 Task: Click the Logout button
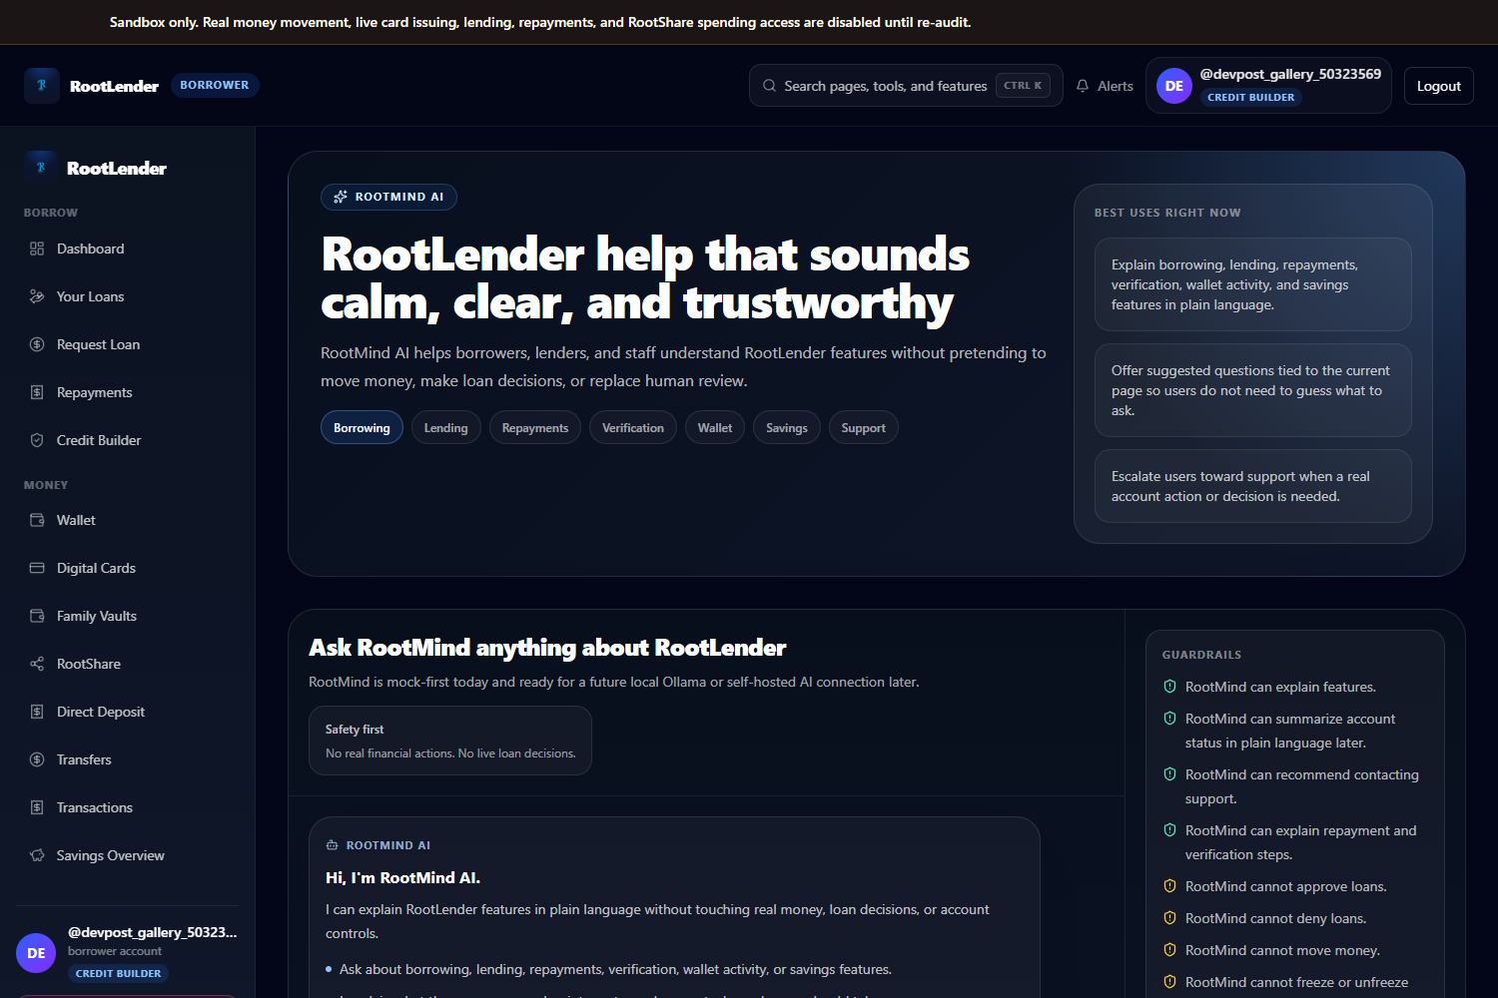[x=1439, y=86]
